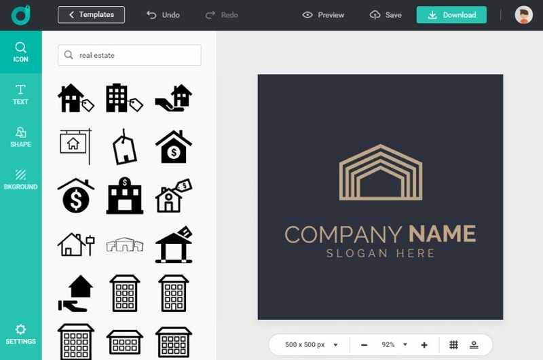Viewport: 543px width, 360px height.
Task: Open the ICON sidebar tab
Action: pos(21,52)
